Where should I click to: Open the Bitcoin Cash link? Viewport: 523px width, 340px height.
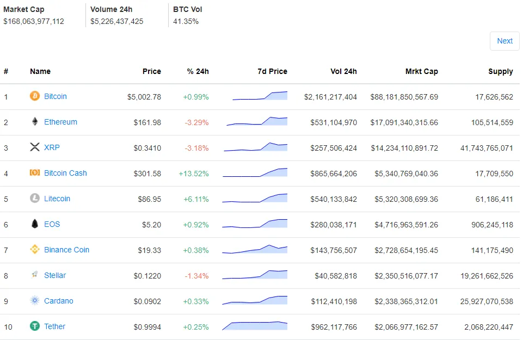coord(65,173)
